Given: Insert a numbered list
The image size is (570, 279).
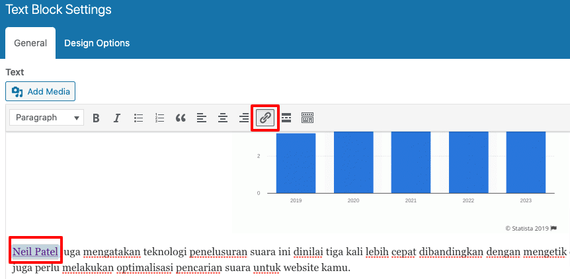Looking at the screenshot, I should (x=159, y=118).
